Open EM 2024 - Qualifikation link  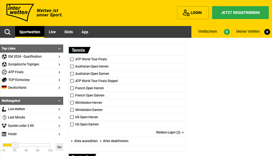[x=25, y=56]
